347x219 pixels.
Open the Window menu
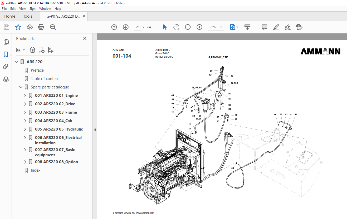45,9
